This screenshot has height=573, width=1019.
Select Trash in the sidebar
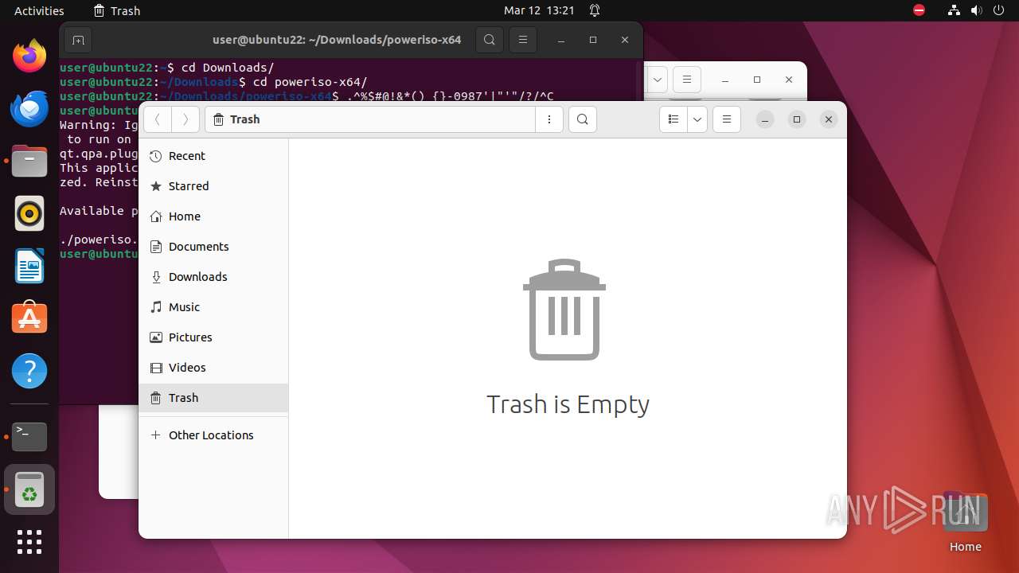pyautogui.click(x=213, y=398)
